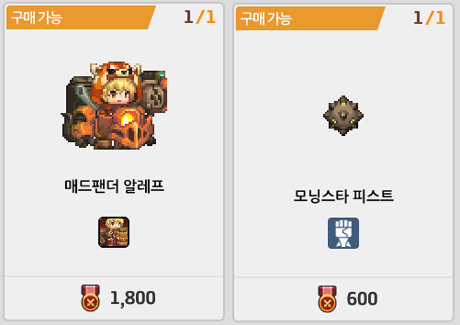Open the 매드팬더 알레프 shop card
The height and width of the screenshot is (325, 460).
pos(114,162)
